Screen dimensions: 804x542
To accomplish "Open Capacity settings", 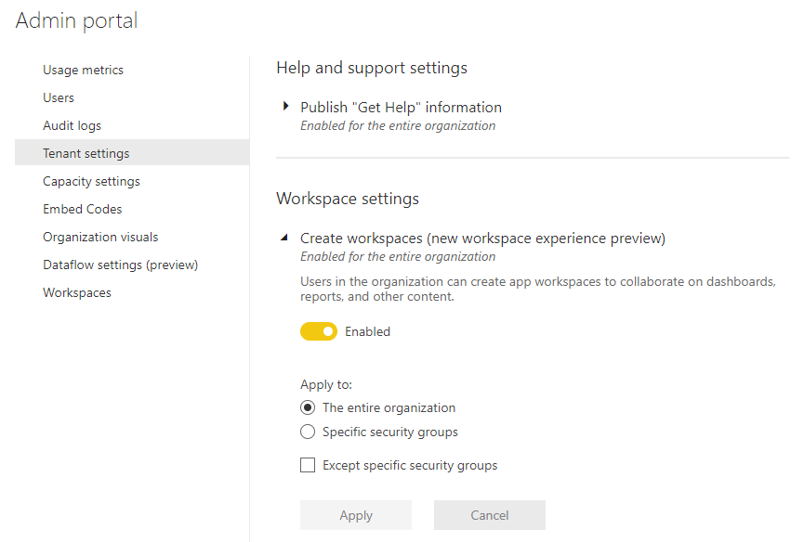I will (91, 180).
